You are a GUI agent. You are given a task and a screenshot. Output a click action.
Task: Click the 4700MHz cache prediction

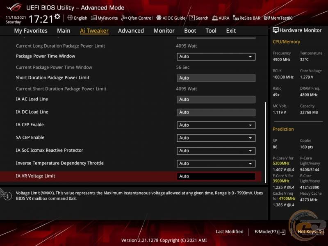(x=287, y=198)
